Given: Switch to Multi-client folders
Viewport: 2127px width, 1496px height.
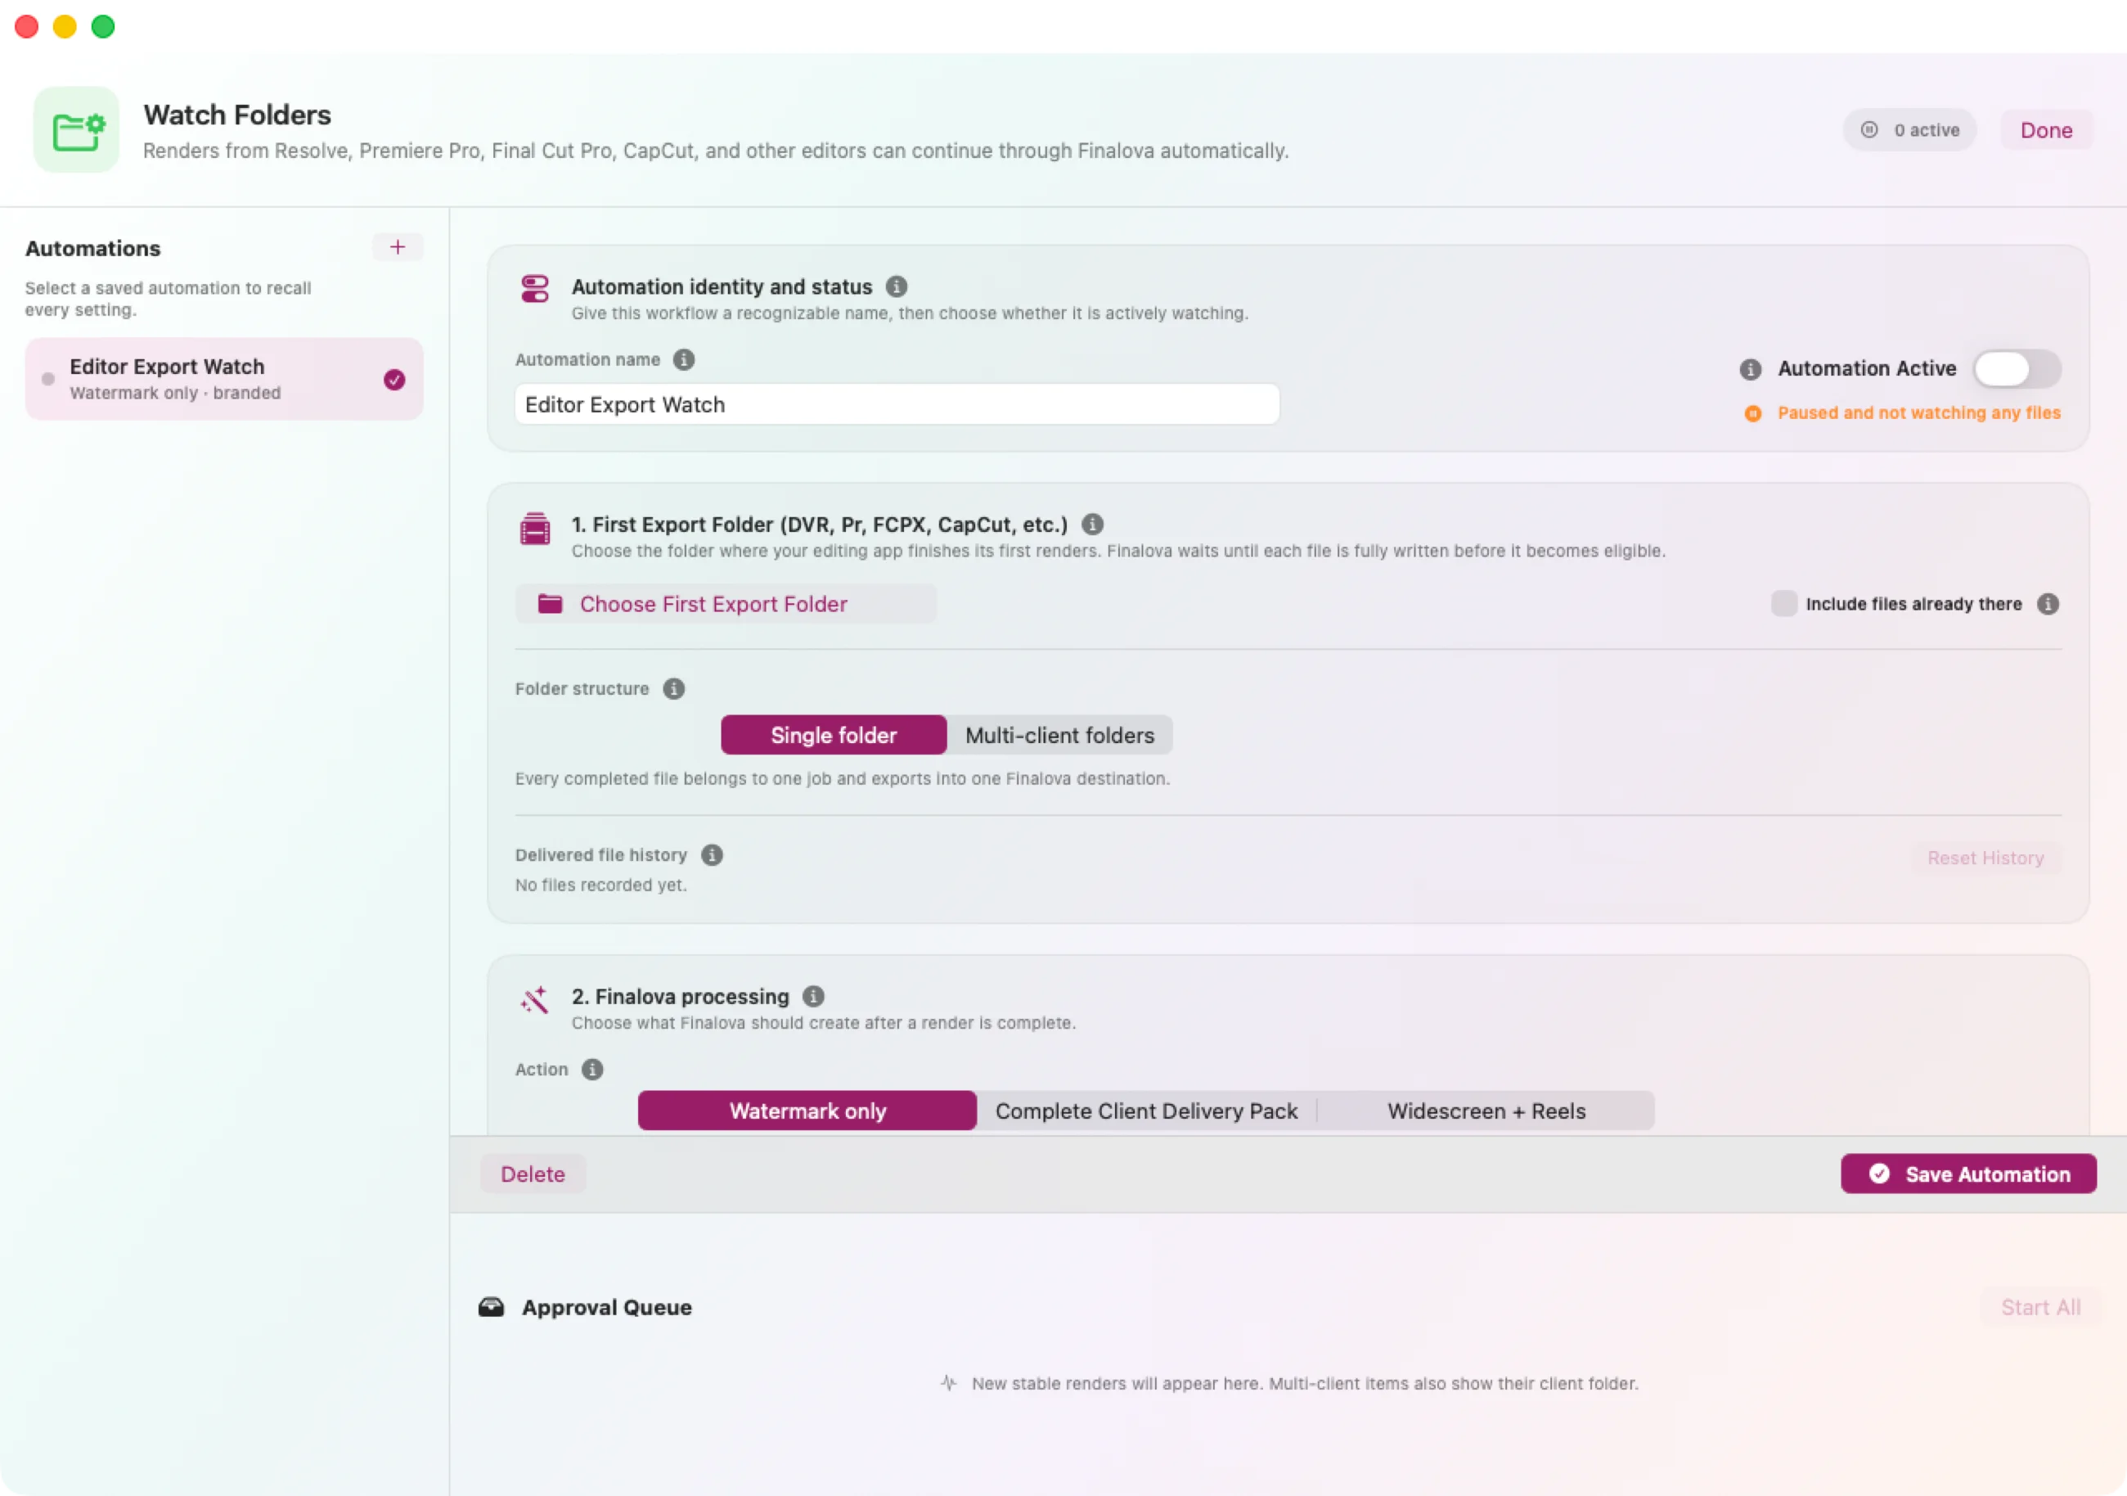Looking at the screenshot, I should (1059, 735).
